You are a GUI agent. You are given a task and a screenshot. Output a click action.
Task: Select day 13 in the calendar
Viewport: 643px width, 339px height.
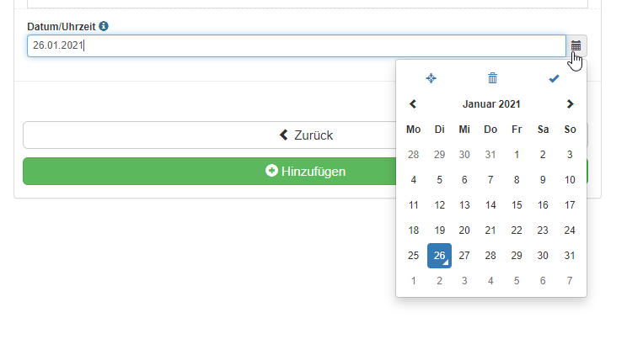point(464,205)
